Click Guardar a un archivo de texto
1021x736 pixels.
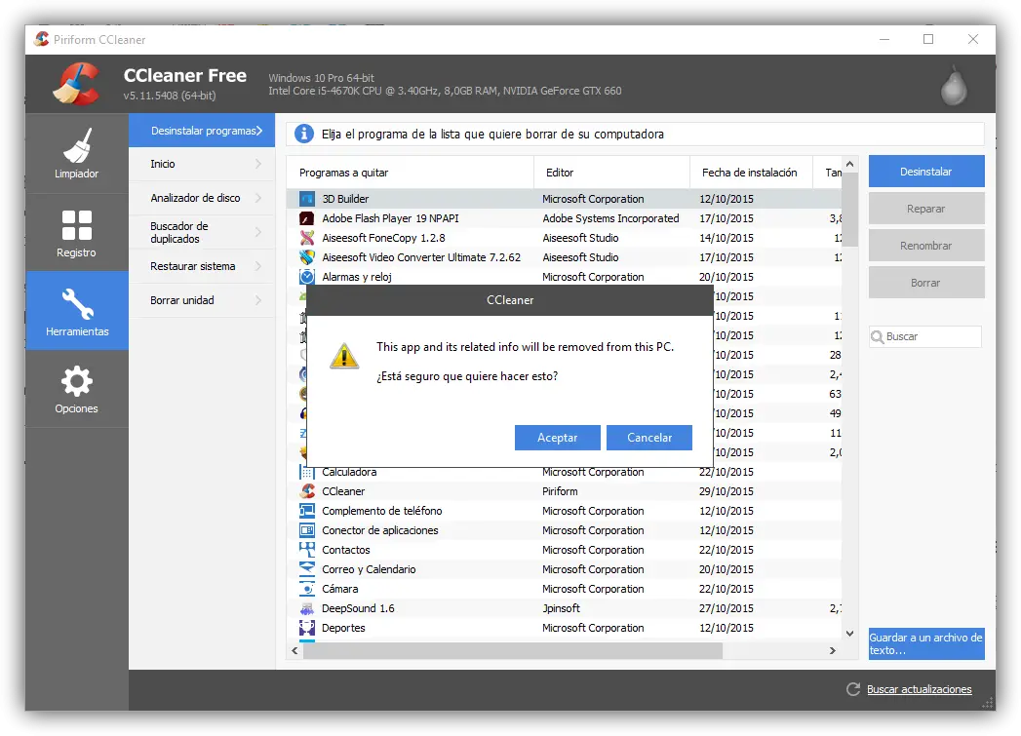tap(926, 643)
